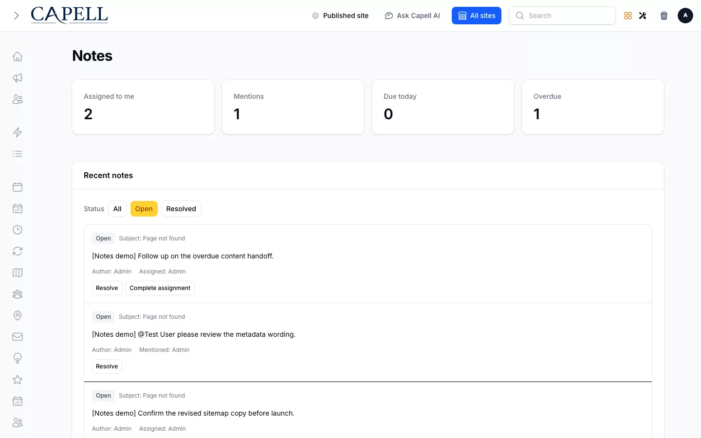The image size is (701, 438).
Task: Click the circular refresh arrows sidebar icon
Action: click(x=18, y=251)
